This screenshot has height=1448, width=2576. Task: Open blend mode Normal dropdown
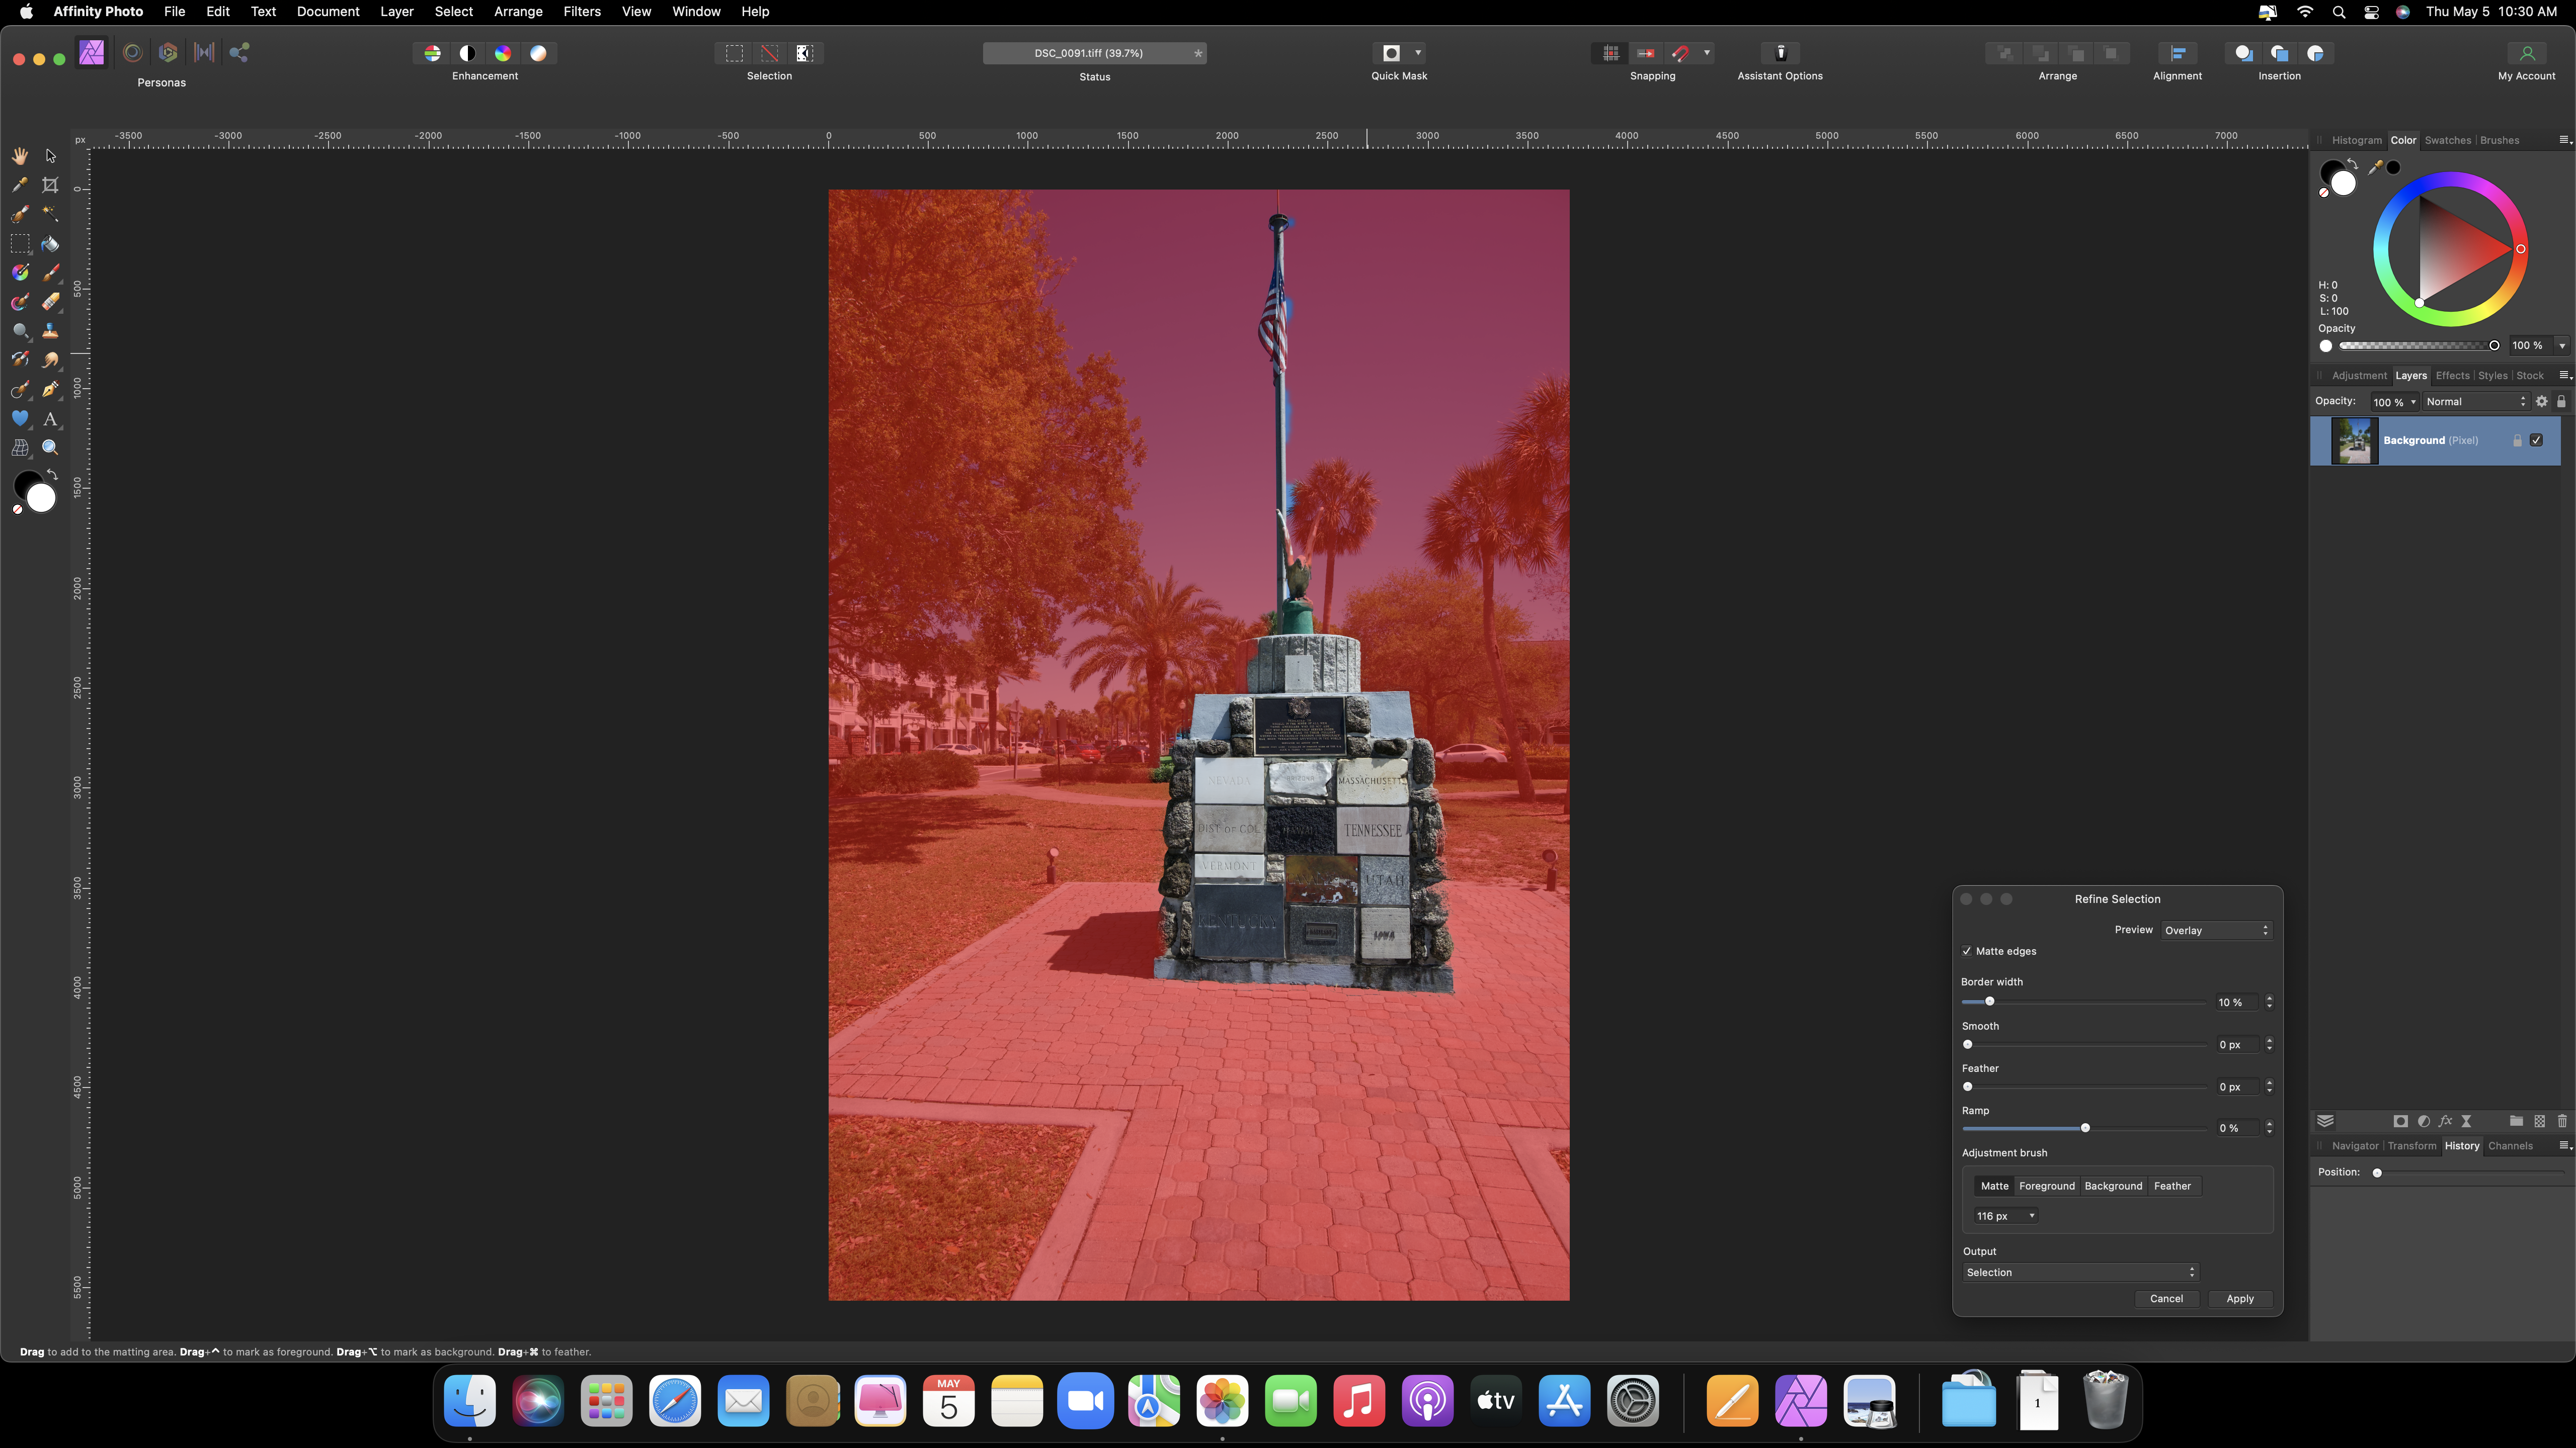2475,402
